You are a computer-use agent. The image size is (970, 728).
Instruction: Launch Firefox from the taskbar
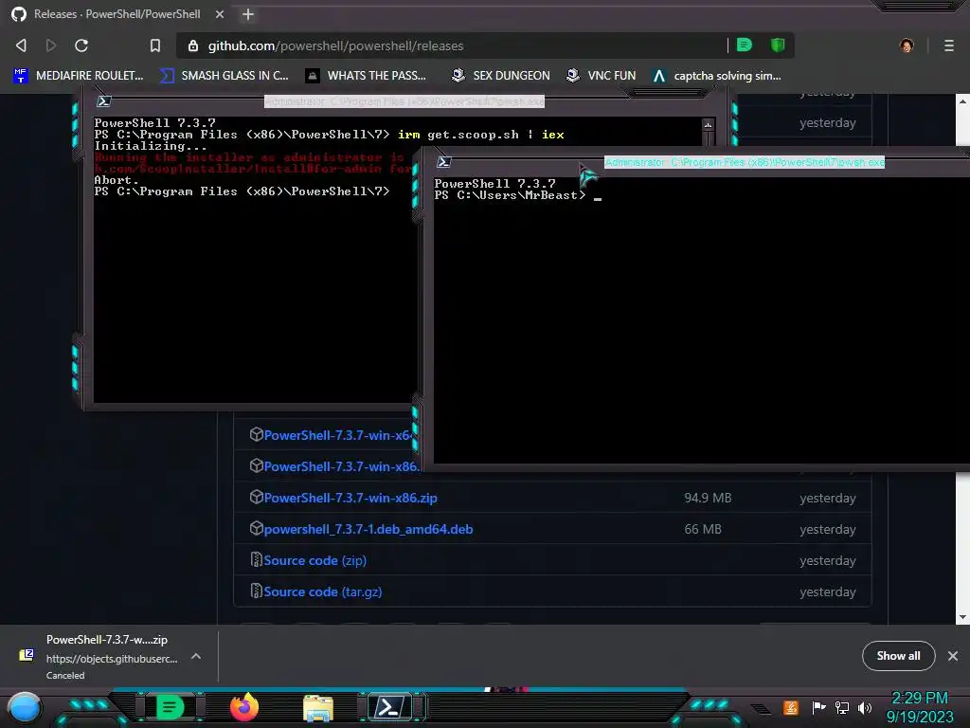coord(244,707)
